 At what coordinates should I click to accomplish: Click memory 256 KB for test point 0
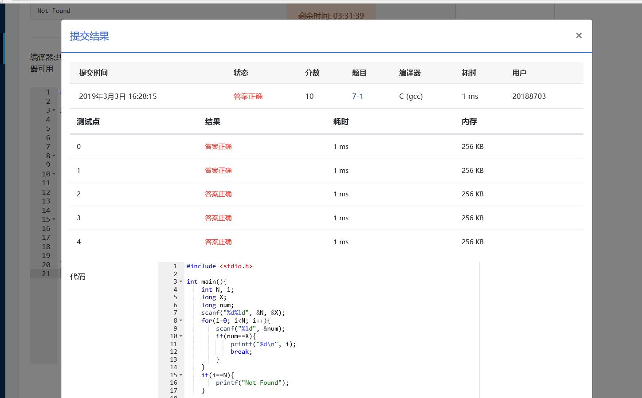pyautogui.click(x=473, y=146)
